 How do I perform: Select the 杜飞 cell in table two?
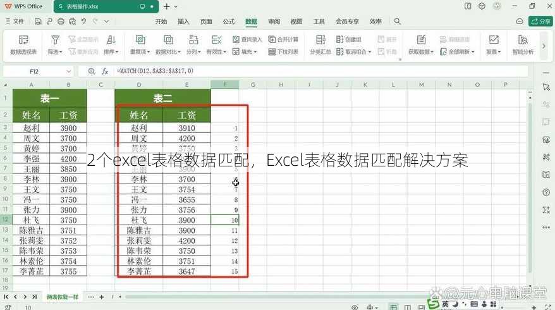pyautogui.click(x=139, y=220)
